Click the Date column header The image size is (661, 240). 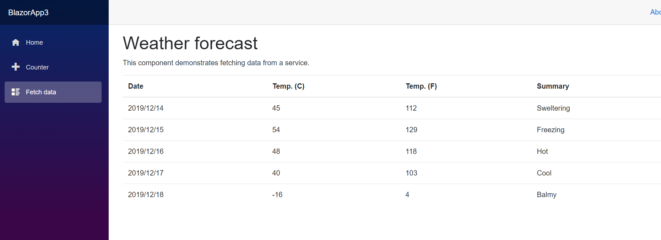[x=136, y=86]
